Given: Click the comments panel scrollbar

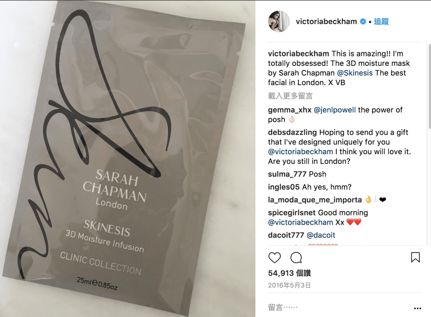Looking at the screenshot, I should (429, 86).
